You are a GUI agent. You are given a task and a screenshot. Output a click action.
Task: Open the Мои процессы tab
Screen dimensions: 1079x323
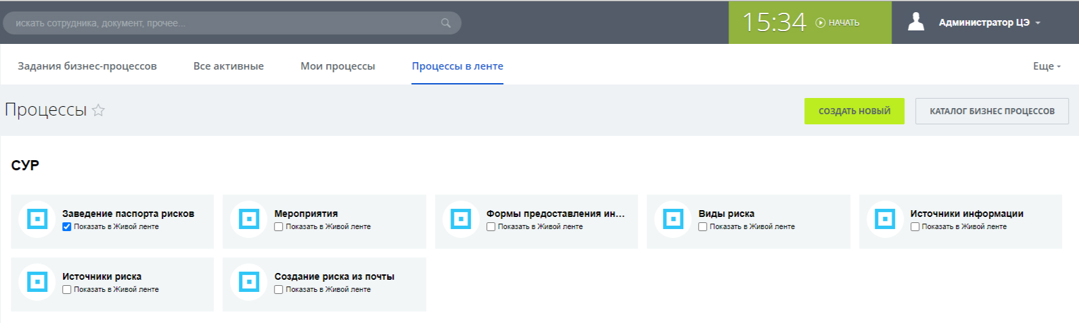point(338,66)
